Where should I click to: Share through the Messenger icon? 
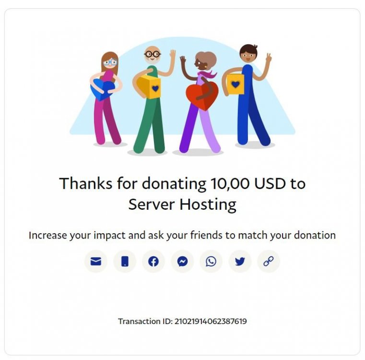coord(182,261)
